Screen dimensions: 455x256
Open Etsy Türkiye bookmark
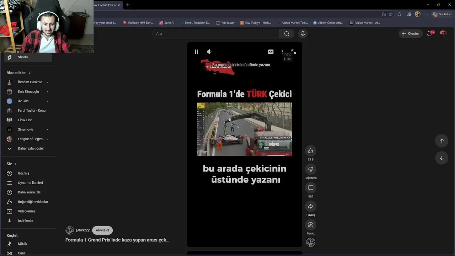point(256,23)
